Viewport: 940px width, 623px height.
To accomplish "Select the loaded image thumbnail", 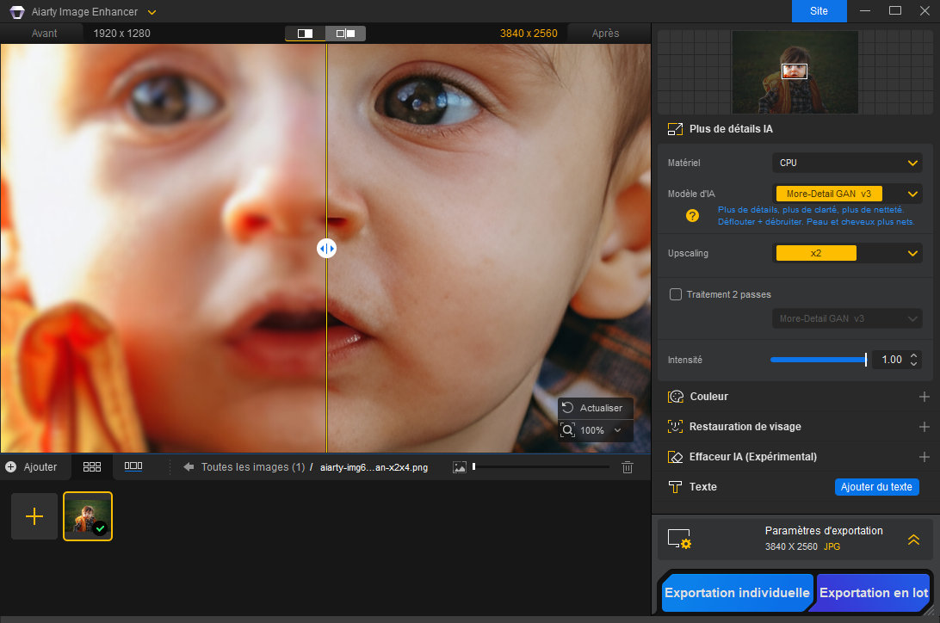I will (x=88, y=516).
